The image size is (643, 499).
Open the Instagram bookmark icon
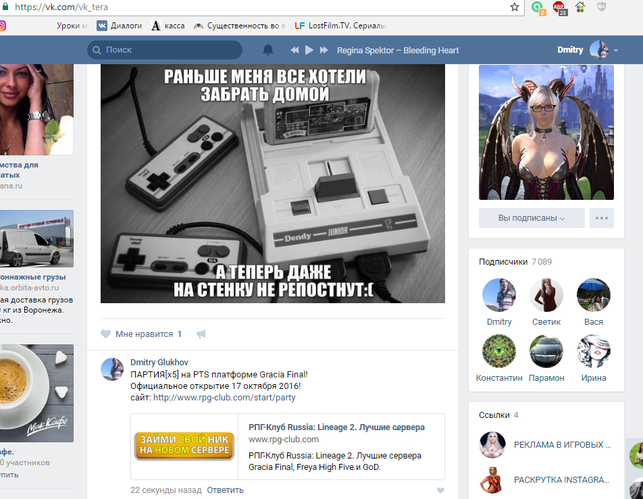coord(2,26)
